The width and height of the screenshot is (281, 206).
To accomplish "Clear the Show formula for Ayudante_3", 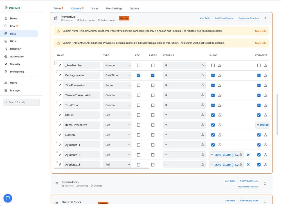I will pyautogui.click(x=248, y=165).
